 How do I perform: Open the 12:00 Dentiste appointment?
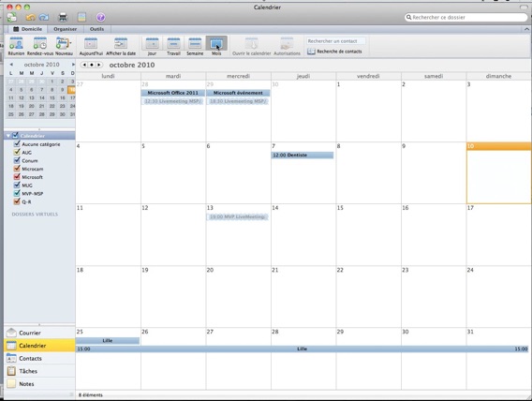pyautogui.click(x=303, y=155)
